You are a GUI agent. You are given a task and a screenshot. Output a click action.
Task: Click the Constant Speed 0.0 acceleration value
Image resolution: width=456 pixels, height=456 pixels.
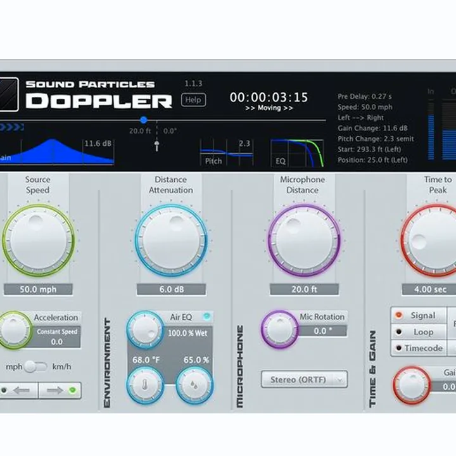tap(57, 337)
